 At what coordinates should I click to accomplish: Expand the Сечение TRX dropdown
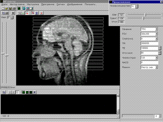pyautogui.click(x=157, y=29)
